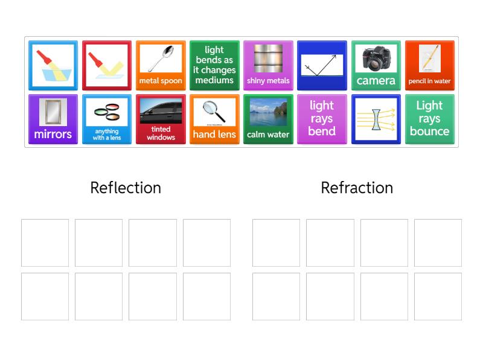Screen dimensions: 483x362
Task: Click the Reflection group heading
Action: click(126, 188)
